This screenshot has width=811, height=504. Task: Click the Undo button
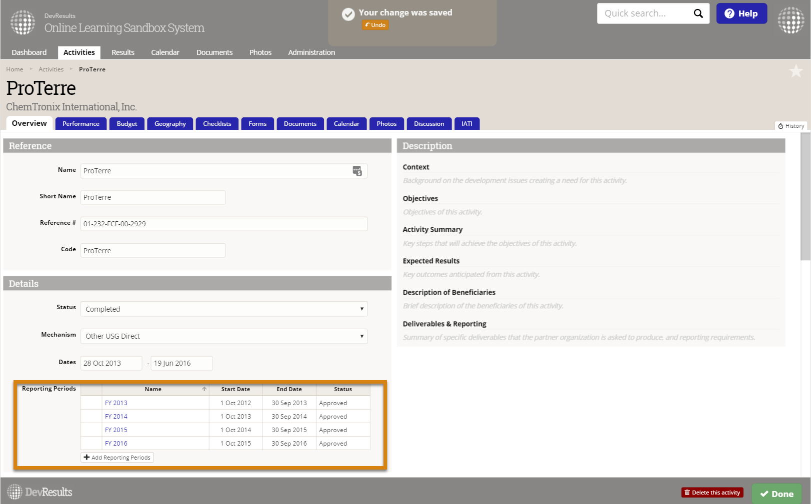click(375, 25)
